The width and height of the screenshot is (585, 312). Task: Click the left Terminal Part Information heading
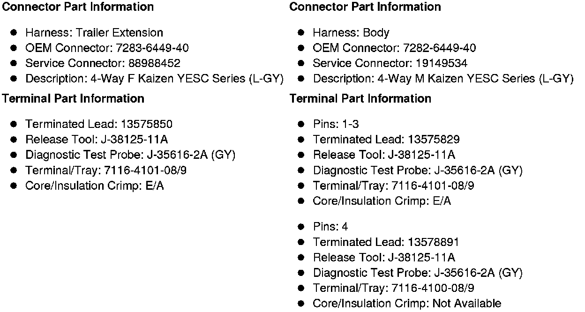tap(73, 98)
